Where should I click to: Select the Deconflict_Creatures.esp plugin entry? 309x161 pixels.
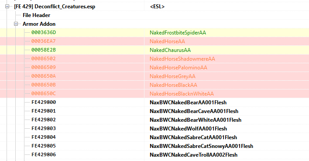[x=55, y=7]
